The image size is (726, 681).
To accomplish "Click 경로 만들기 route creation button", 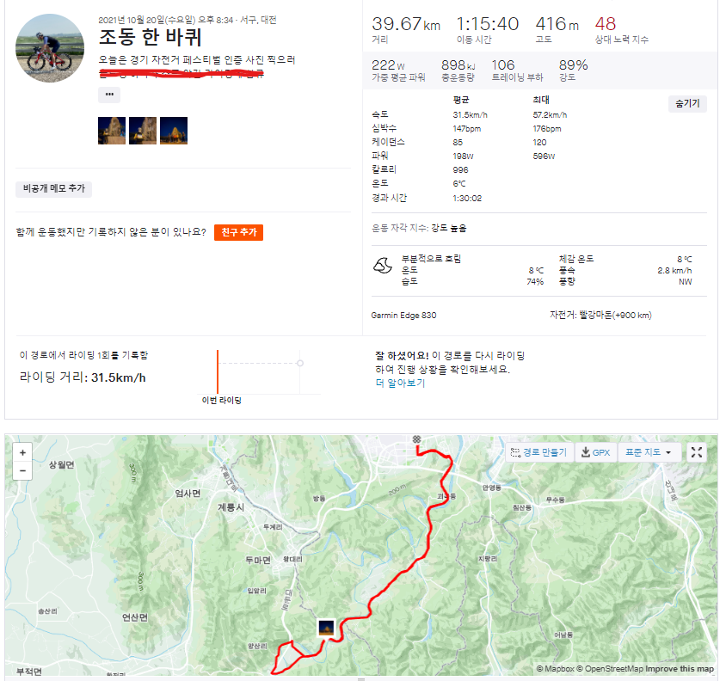I will (x=538, y=452).
